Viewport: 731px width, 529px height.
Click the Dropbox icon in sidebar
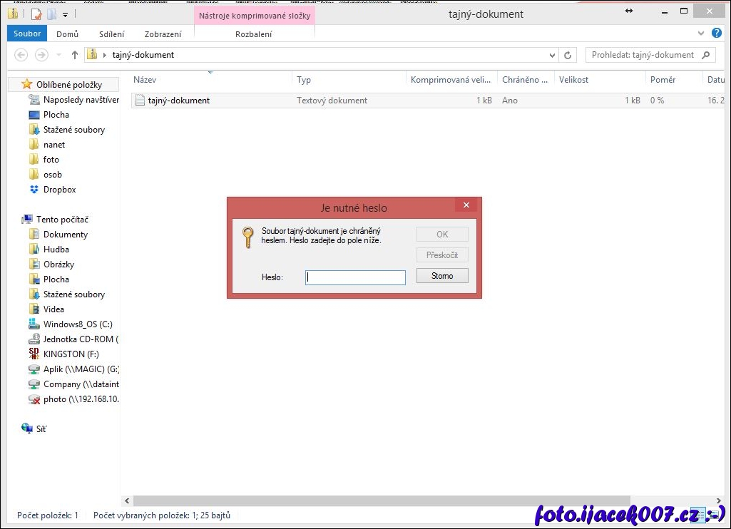tap(34, 190)
